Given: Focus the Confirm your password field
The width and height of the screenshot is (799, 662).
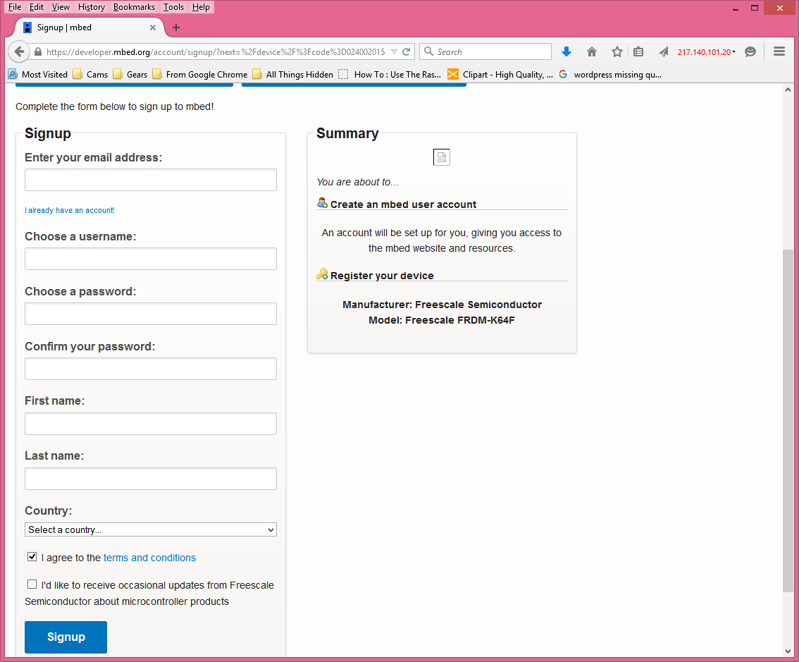Looking at the screenshot, I should (151, 369).
